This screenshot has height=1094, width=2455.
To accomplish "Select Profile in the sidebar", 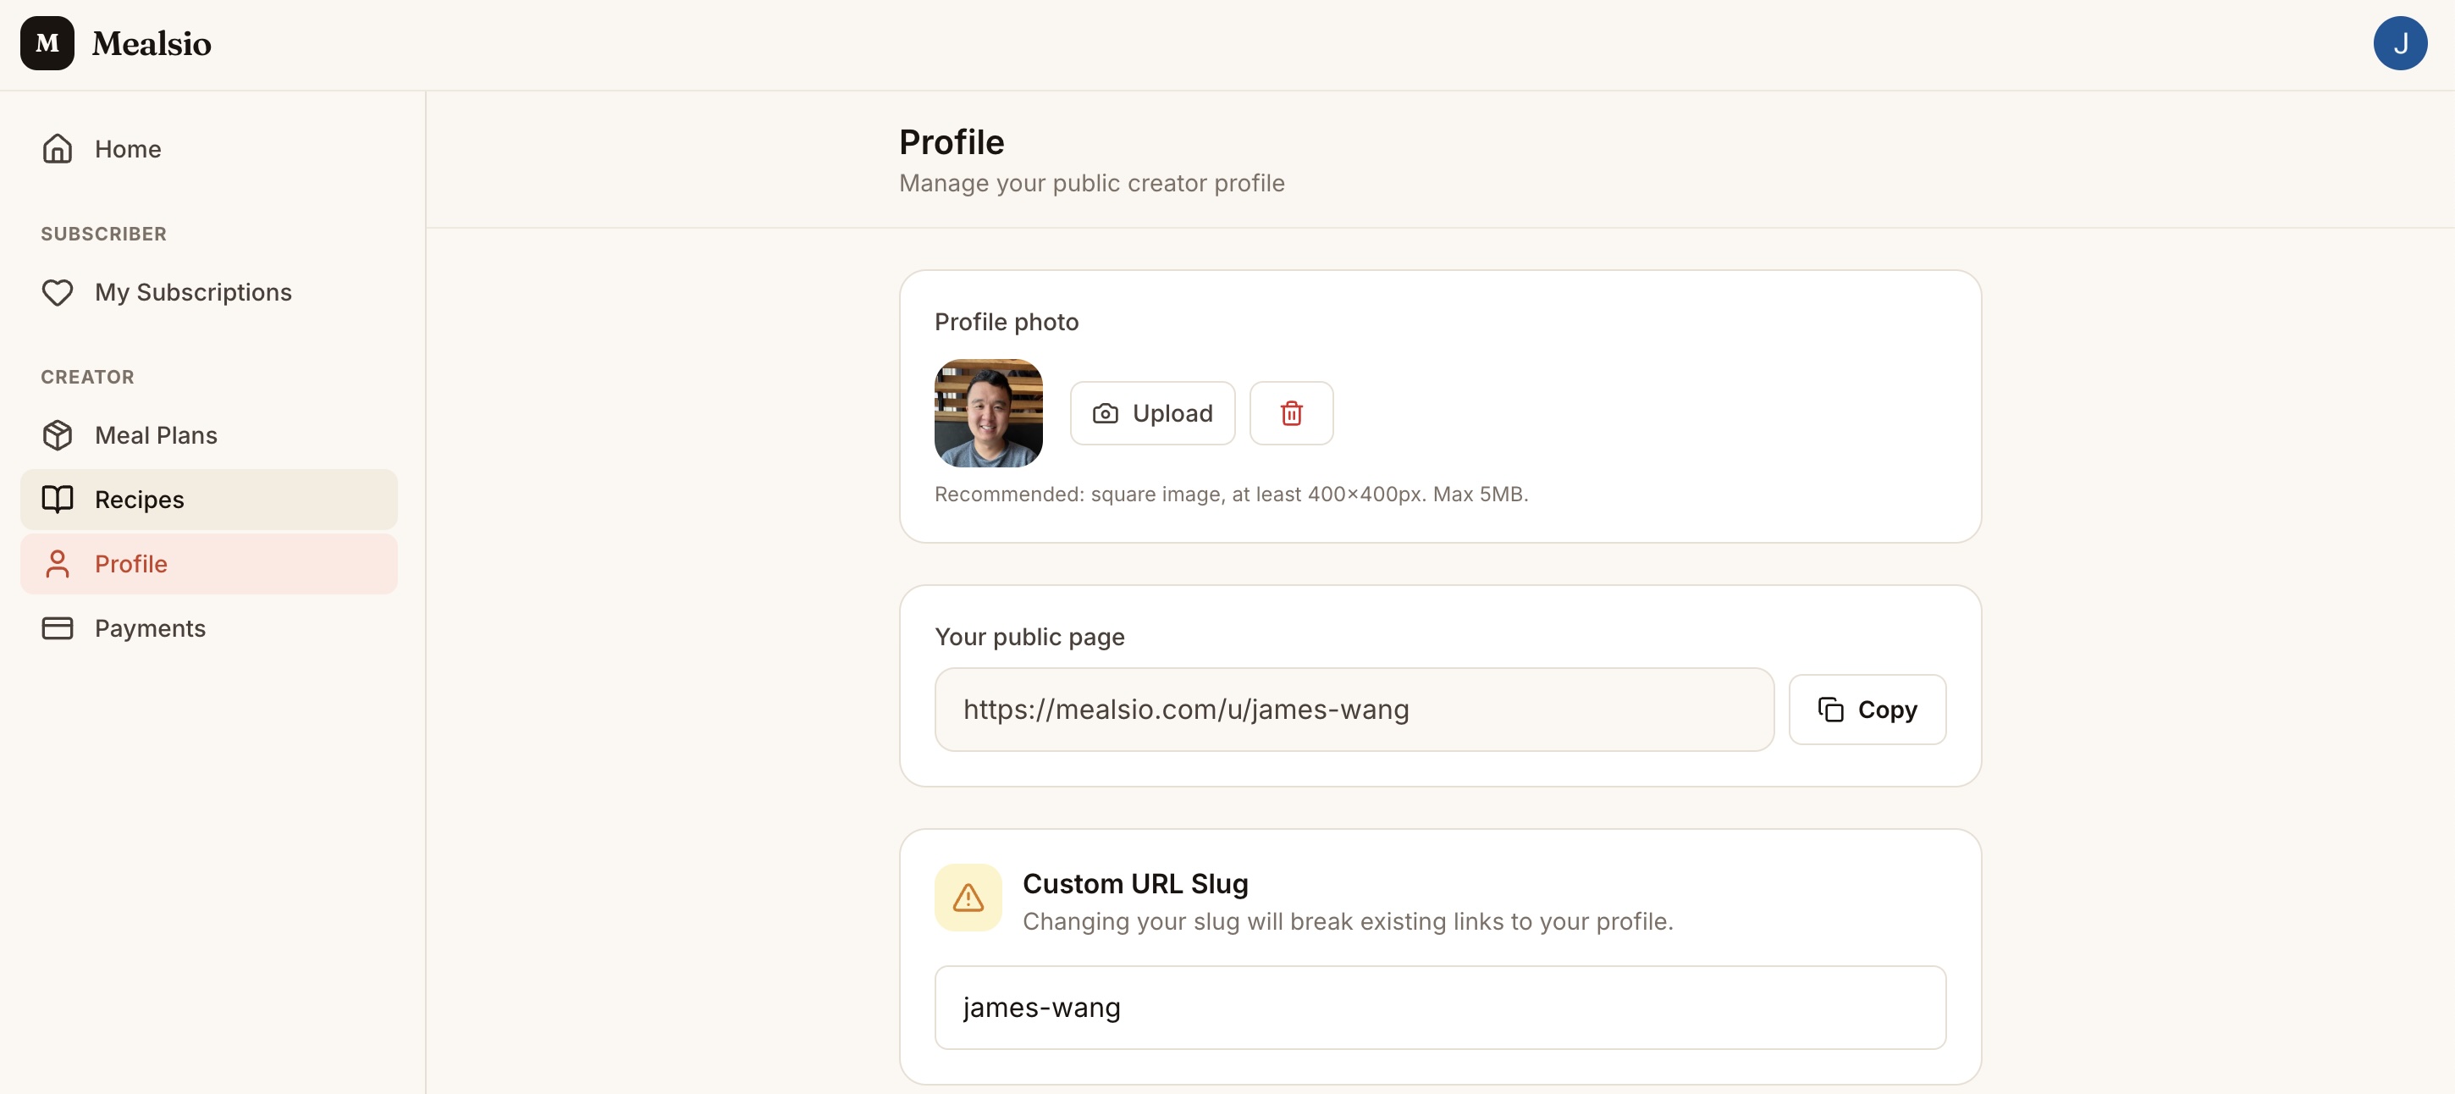I will [209, 564].
